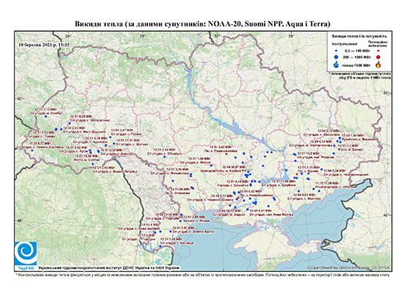Screen dimensions: 405x286
Task: Click the UkrHMI spiral logo
Action: [26, 253]
